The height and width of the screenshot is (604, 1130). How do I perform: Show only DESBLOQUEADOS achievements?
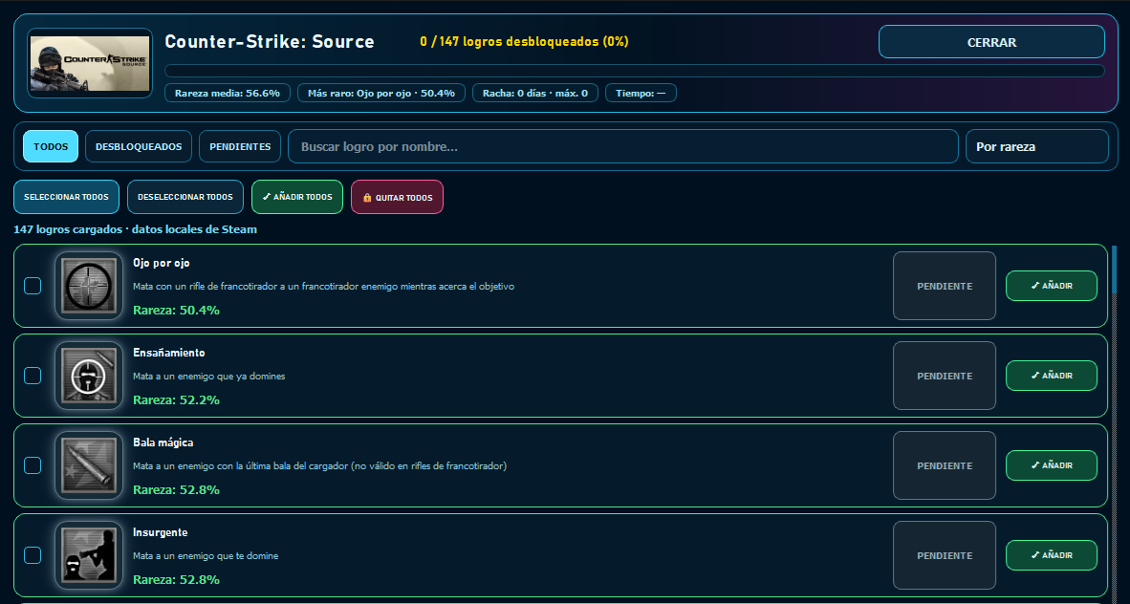pos(139,146)
